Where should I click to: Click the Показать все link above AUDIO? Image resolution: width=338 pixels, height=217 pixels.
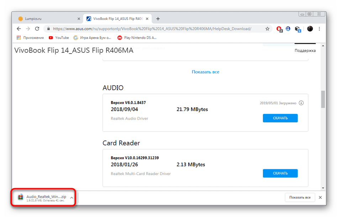point(205,72)
